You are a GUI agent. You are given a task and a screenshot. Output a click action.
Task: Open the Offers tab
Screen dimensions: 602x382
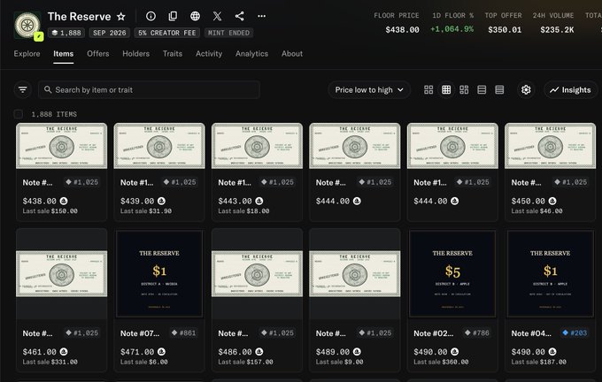[x=98, y=54]
